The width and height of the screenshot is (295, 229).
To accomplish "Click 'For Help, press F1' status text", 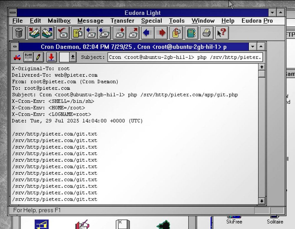I will point(37,210).
